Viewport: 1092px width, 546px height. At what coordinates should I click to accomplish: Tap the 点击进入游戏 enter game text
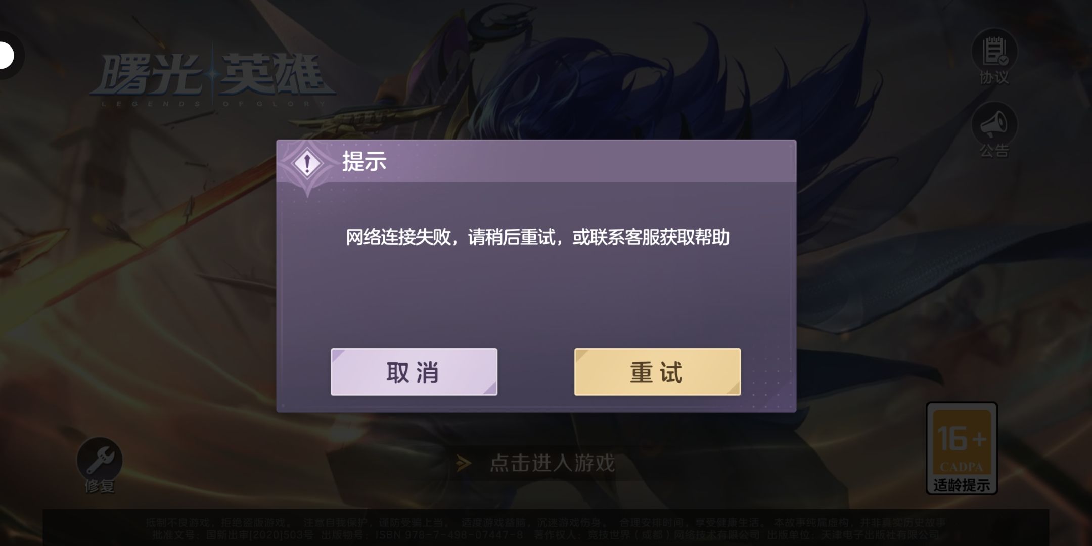click(552, 463)
